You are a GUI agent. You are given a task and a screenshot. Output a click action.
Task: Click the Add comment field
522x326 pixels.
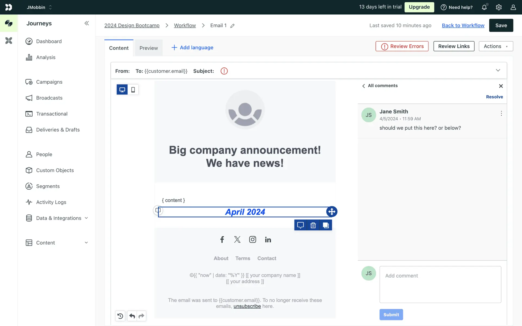(440, 284)
